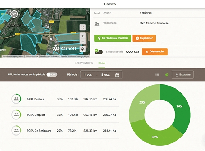The width and height of the screenshot is (205, 151).
Task: Click the 960.16 km value
Action: click(90, 115)
